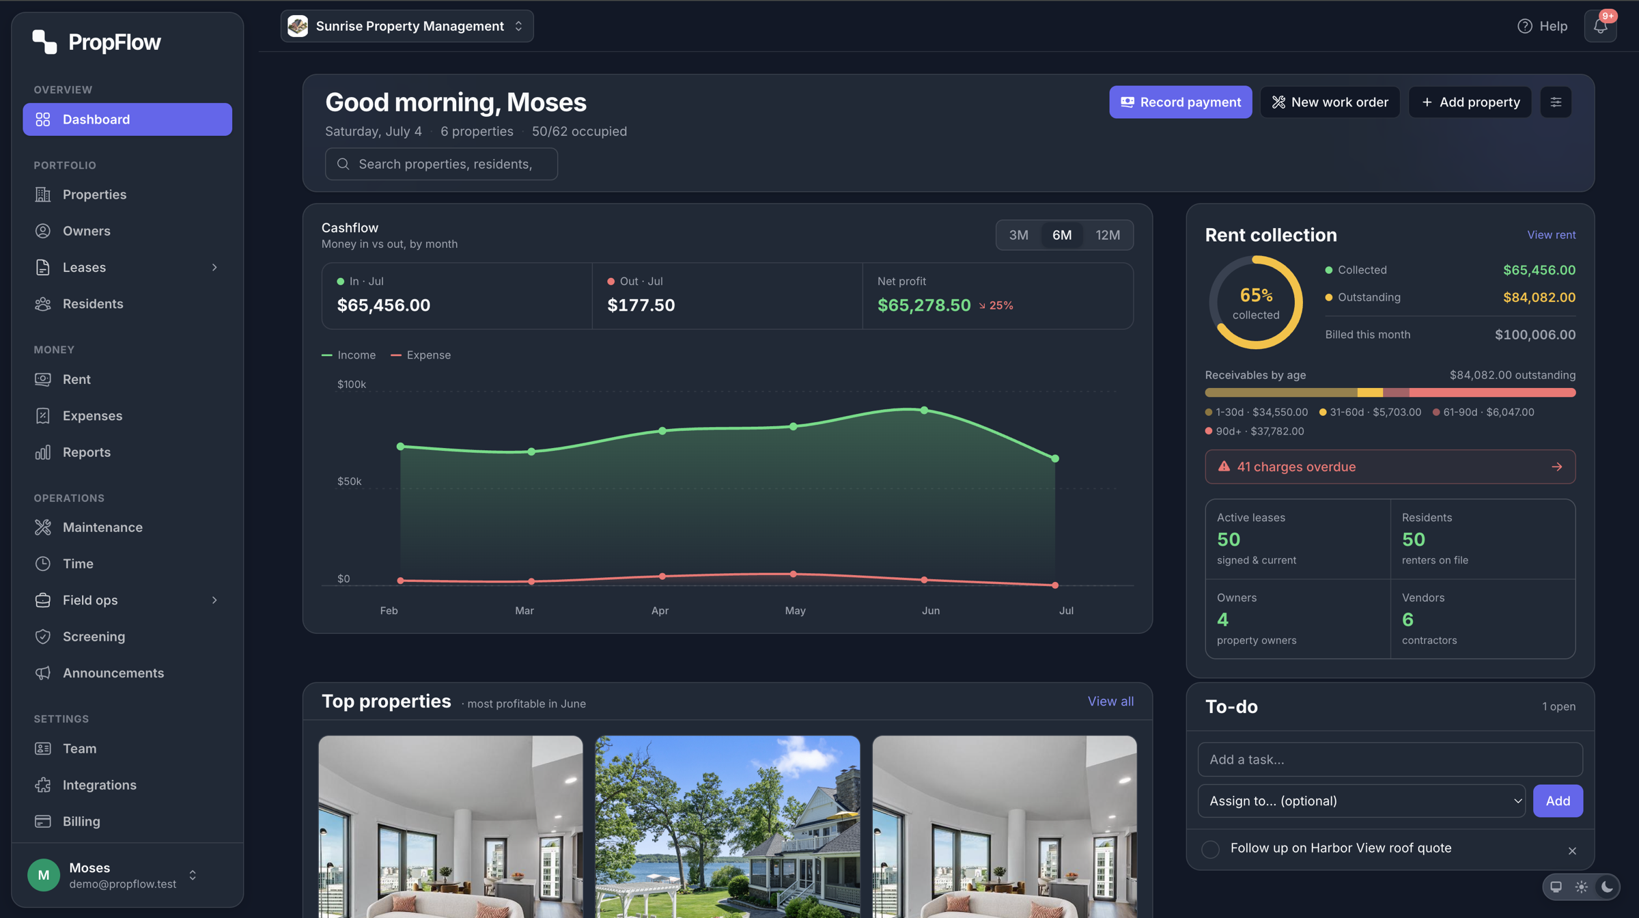Image resolution: width=1639 pixels, height=918 pixels.
Task: Expand the Leases submenu chevron
Action: pos(214,268)
